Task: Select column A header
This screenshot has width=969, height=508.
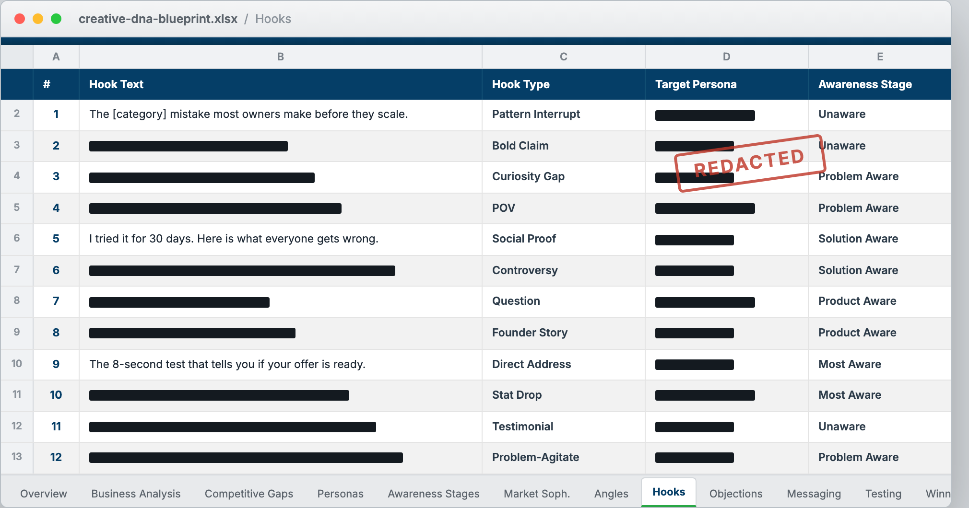Action: [x=56, y=57]
